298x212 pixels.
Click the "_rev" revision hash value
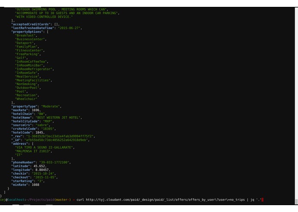pyautogui.click(x=60, y=136)
